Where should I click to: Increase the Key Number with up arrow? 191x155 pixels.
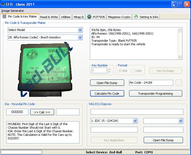(x=109, y=69)
